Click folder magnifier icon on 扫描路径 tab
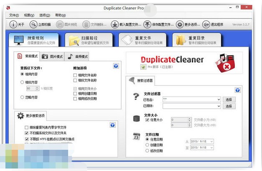This screenshot has height=171, width=262. pos(74,40)
